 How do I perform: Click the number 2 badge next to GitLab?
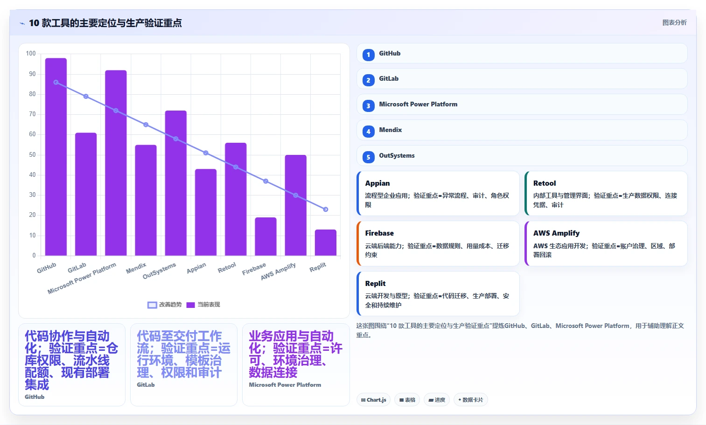368,80
